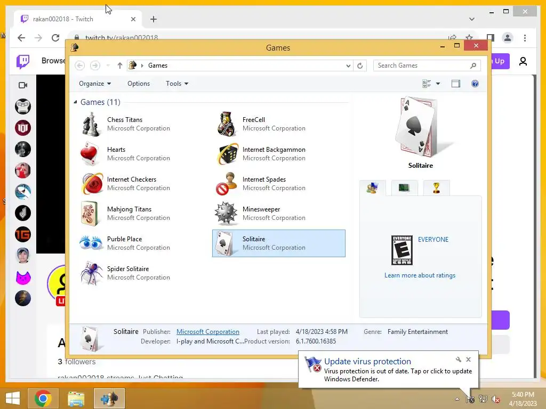Click the Twitch logo home icon
Image resolution: width=546 pixels, height=409 pixels.
pyautogui.click(x=23, y=62)
